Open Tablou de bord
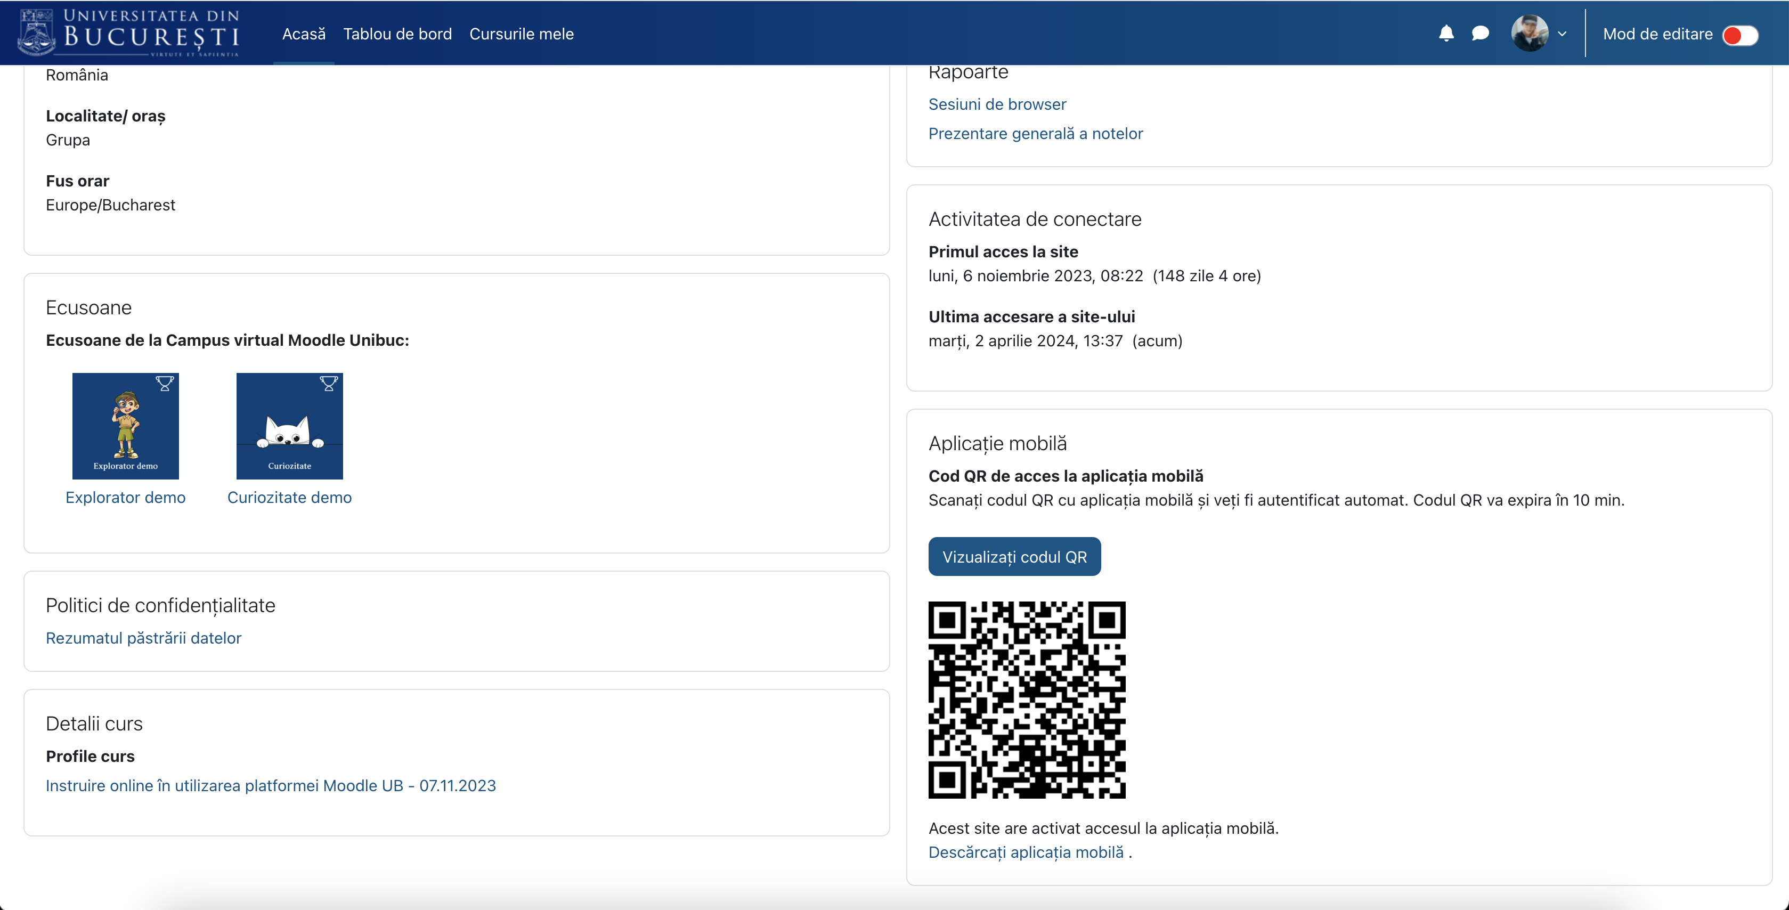The image size is (1789, 910). (x=397, y=34)
